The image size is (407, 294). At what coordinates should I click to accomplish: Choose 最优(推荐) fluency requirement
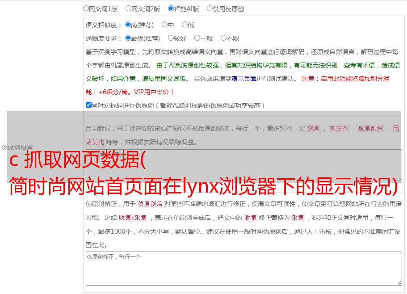[x=128, y=38]
